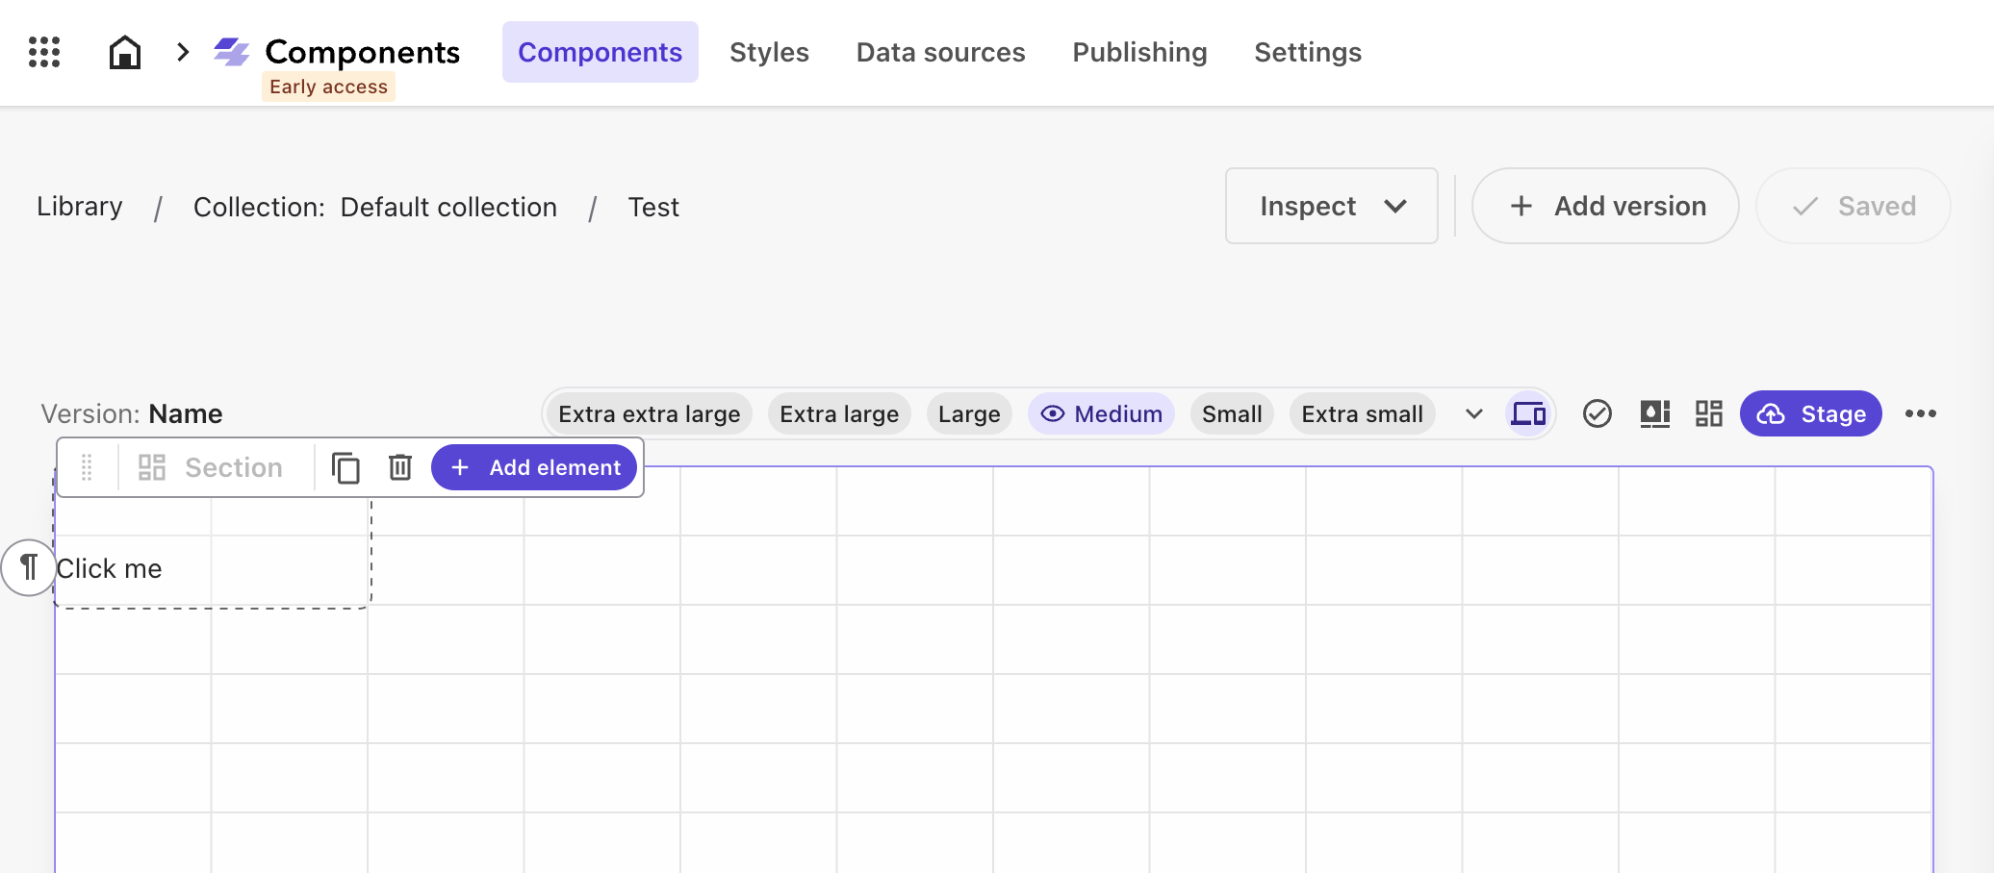
Task: Open the layout grid overlay icon
Action: pyautogui.click(x=1709, y=413)
